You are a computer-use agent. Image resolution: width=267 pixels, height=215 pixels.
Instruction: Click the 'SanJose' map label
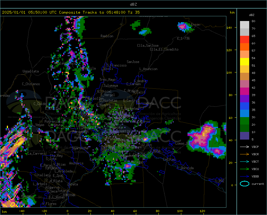tap(133, 62)
